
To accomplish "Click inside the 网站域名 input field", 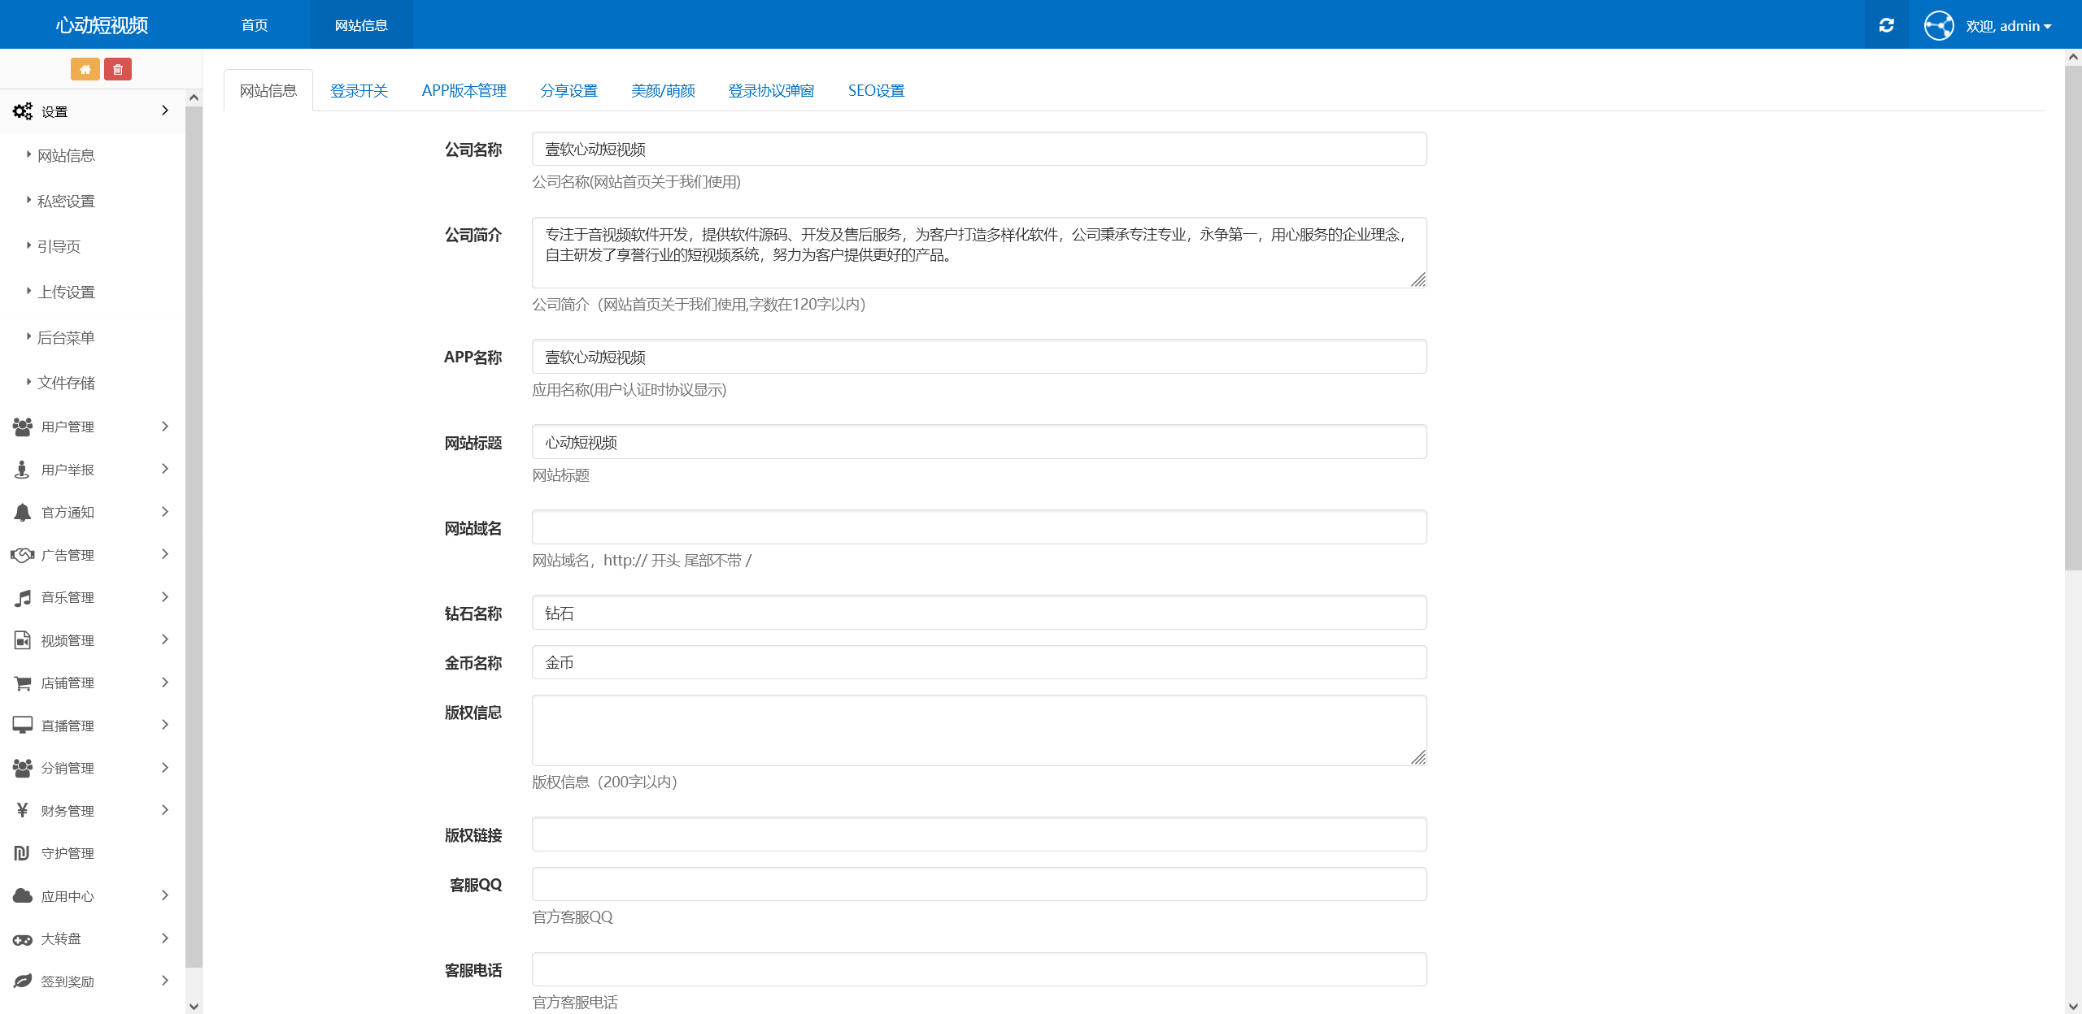I will [x=978, y=526].
